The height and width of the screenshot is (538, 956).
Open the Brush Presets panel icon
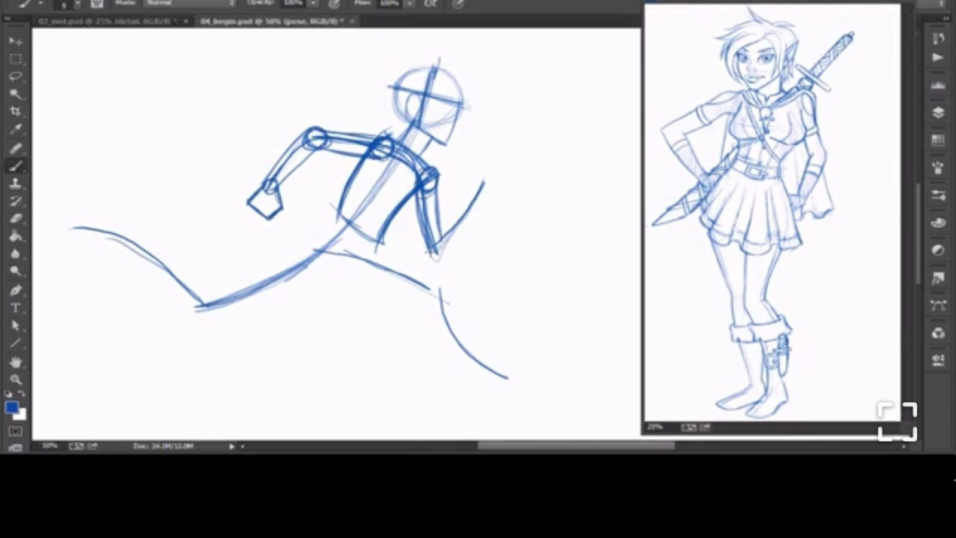pos(938,167)
